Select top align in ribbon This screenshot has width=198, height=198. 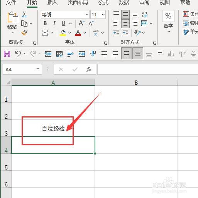coord(116,13)
